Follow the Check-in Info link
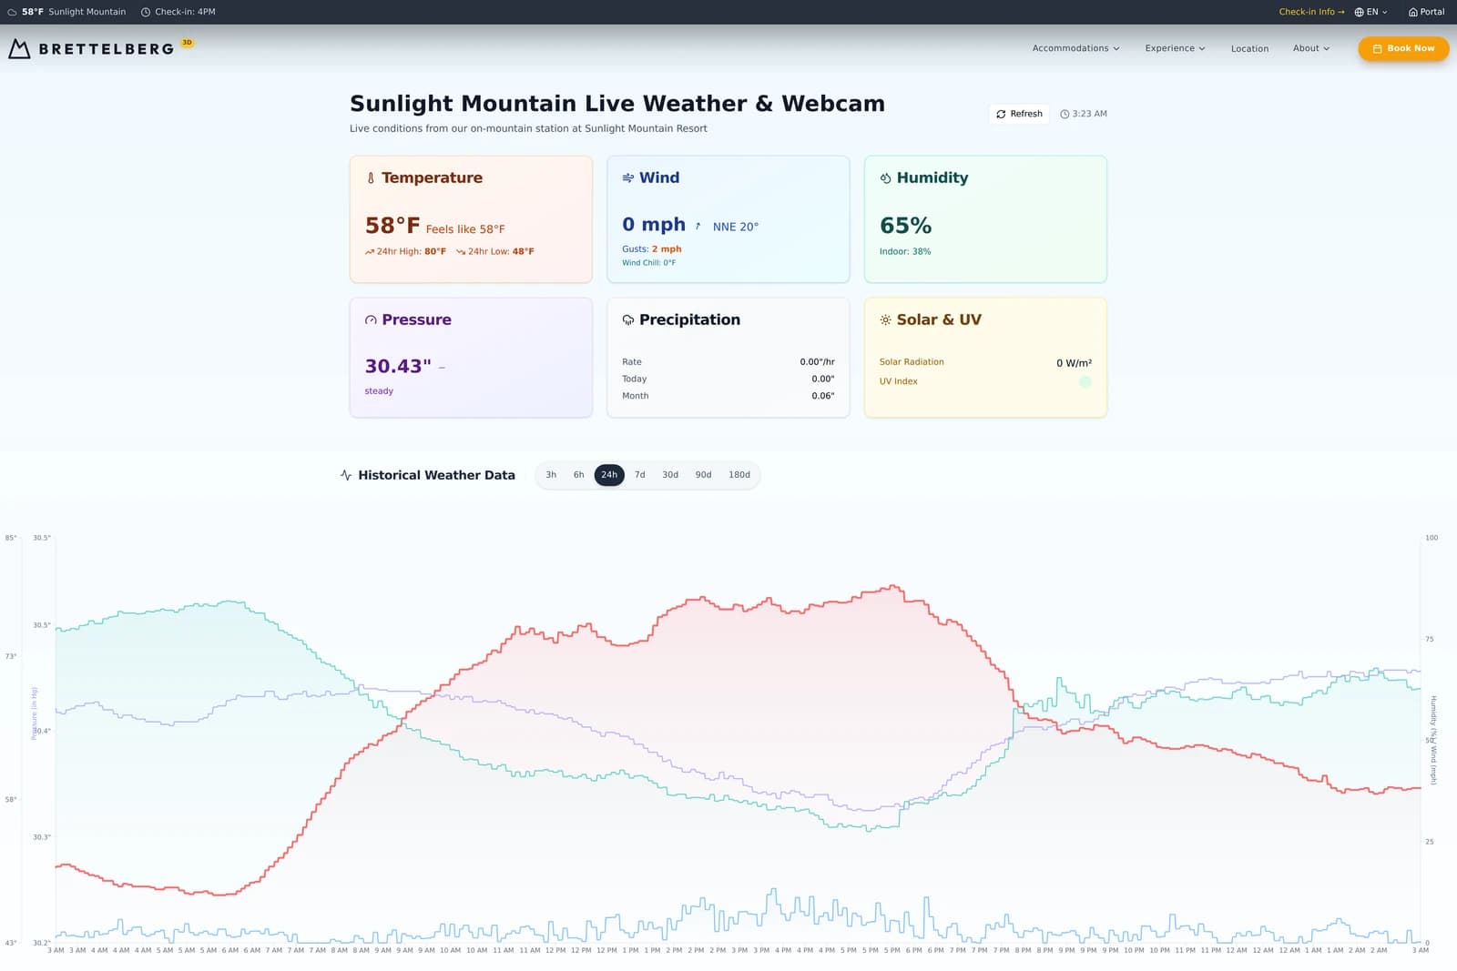Screen dimensions: 1457x971 coord(1311,12)
